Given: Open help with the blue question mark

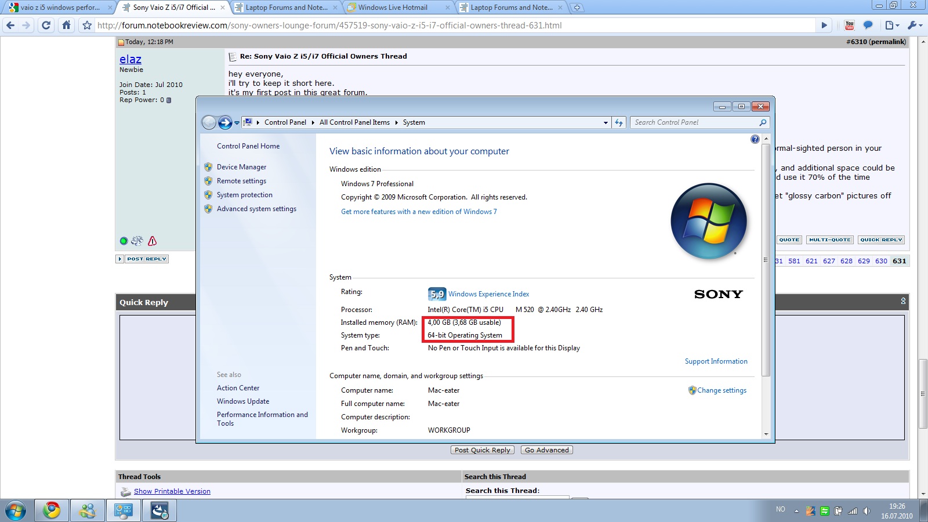Looking at the screenshot, I should 755,139.
